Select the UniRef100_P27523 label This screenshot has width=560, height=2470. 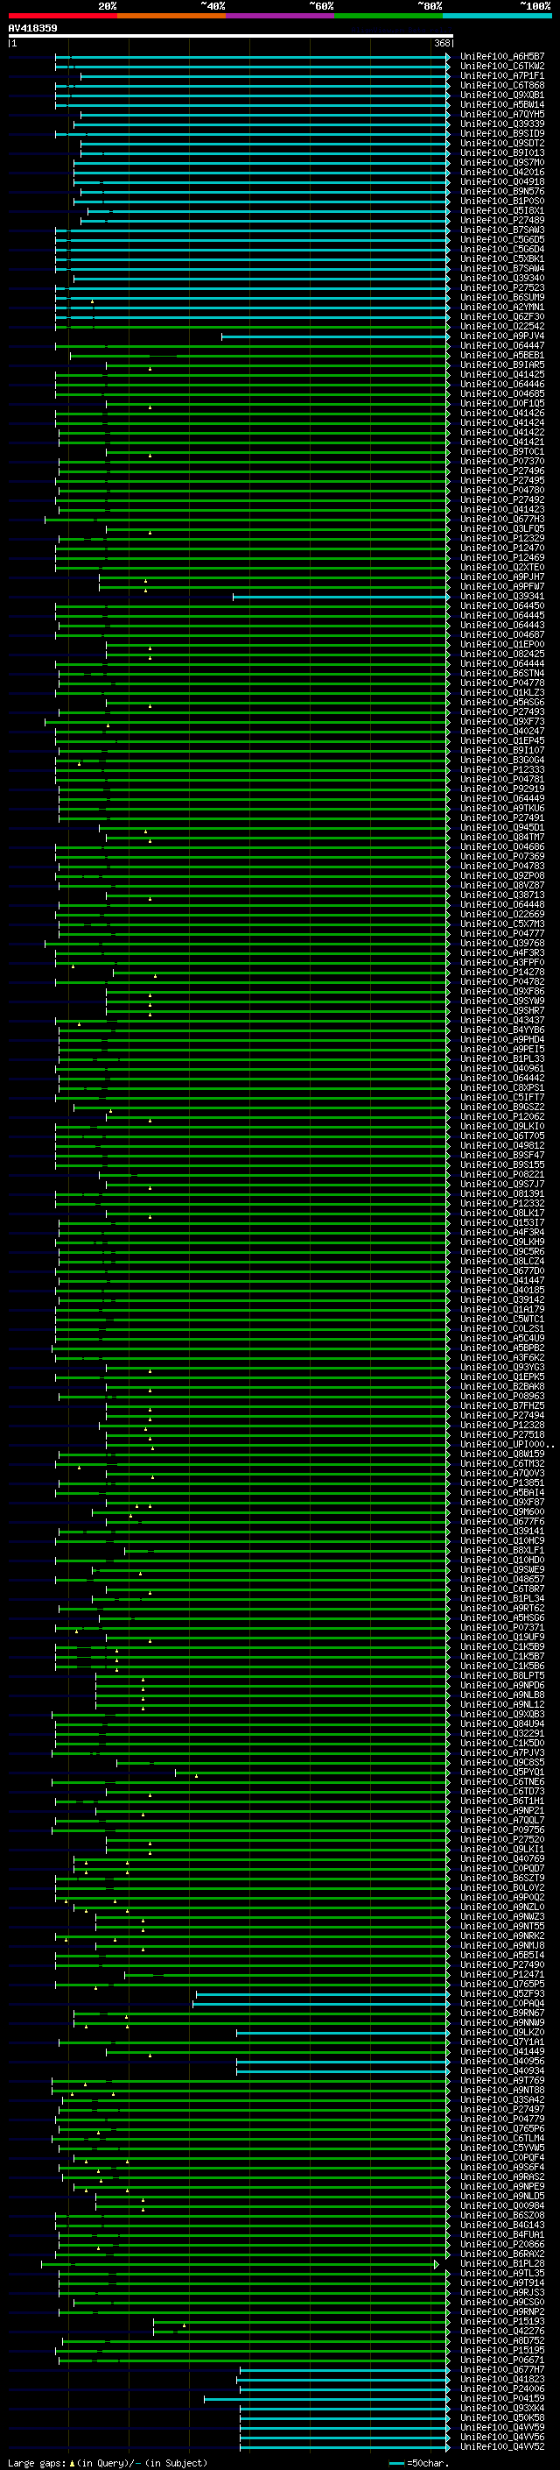coord(502,287)
